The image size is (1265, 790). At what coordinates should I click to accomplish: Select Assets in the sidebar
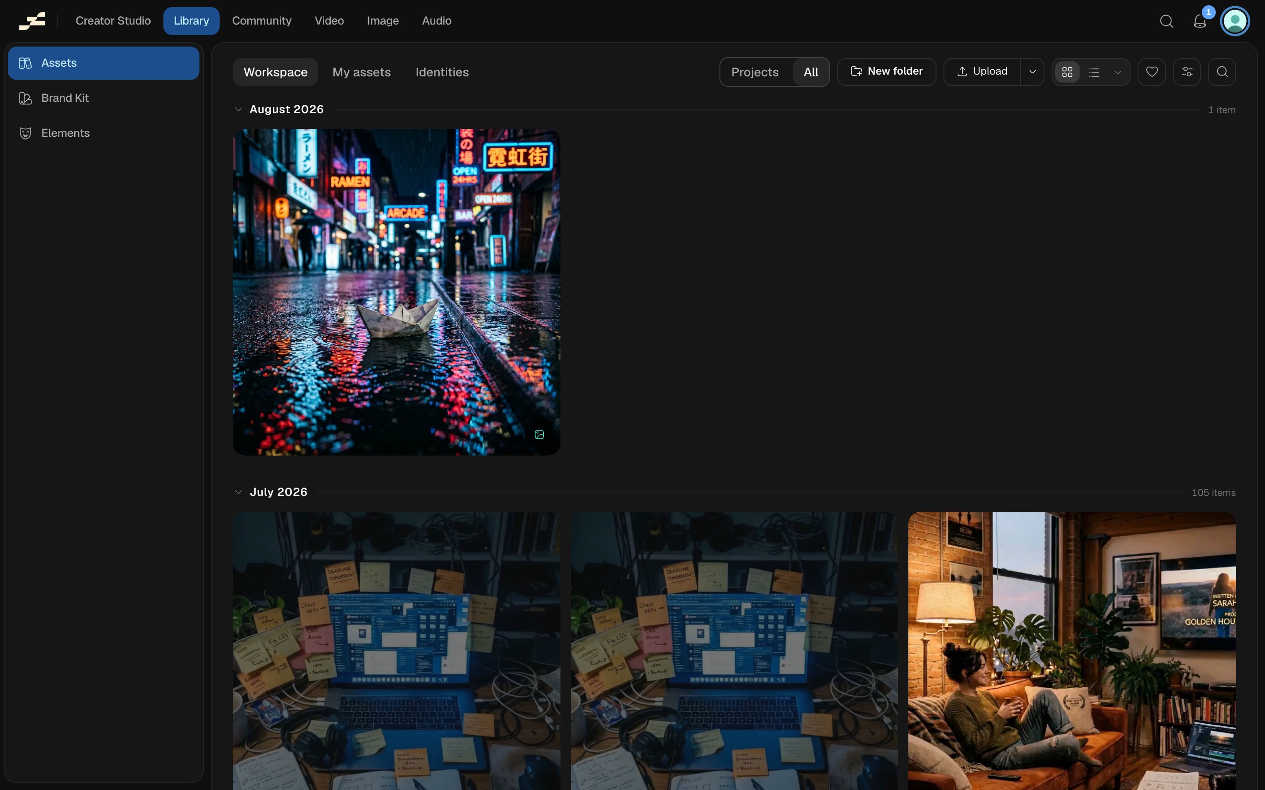tap(104, 63)
